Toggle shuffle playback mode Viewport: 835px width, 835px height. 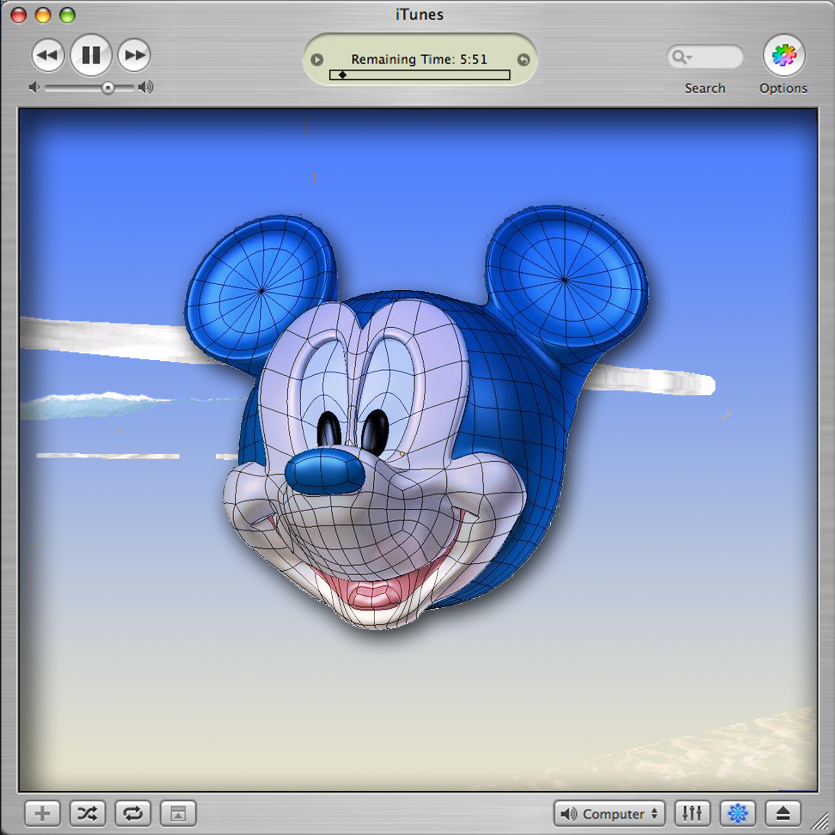pyautogui.click(x=88, y=814)
